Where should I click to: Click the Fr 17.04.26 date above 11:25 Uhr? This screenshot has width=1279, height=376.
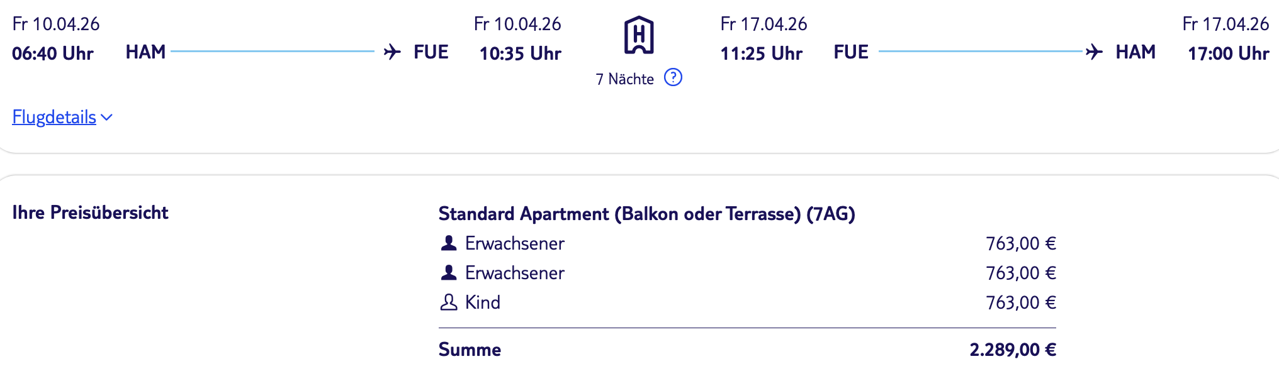click(763, 24)
